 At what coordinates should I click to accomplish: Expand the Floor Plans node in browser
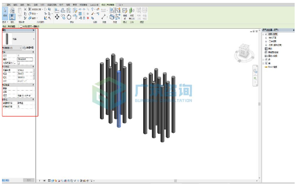click(266, 38)
